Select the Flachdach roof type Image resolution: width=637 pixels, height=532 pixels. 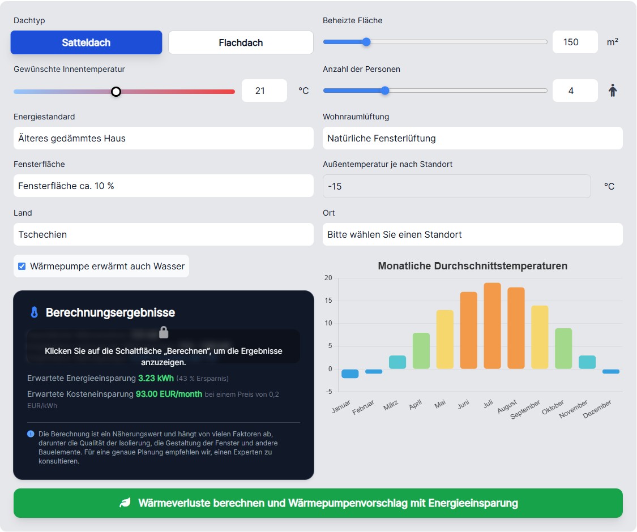click(241, 42)
